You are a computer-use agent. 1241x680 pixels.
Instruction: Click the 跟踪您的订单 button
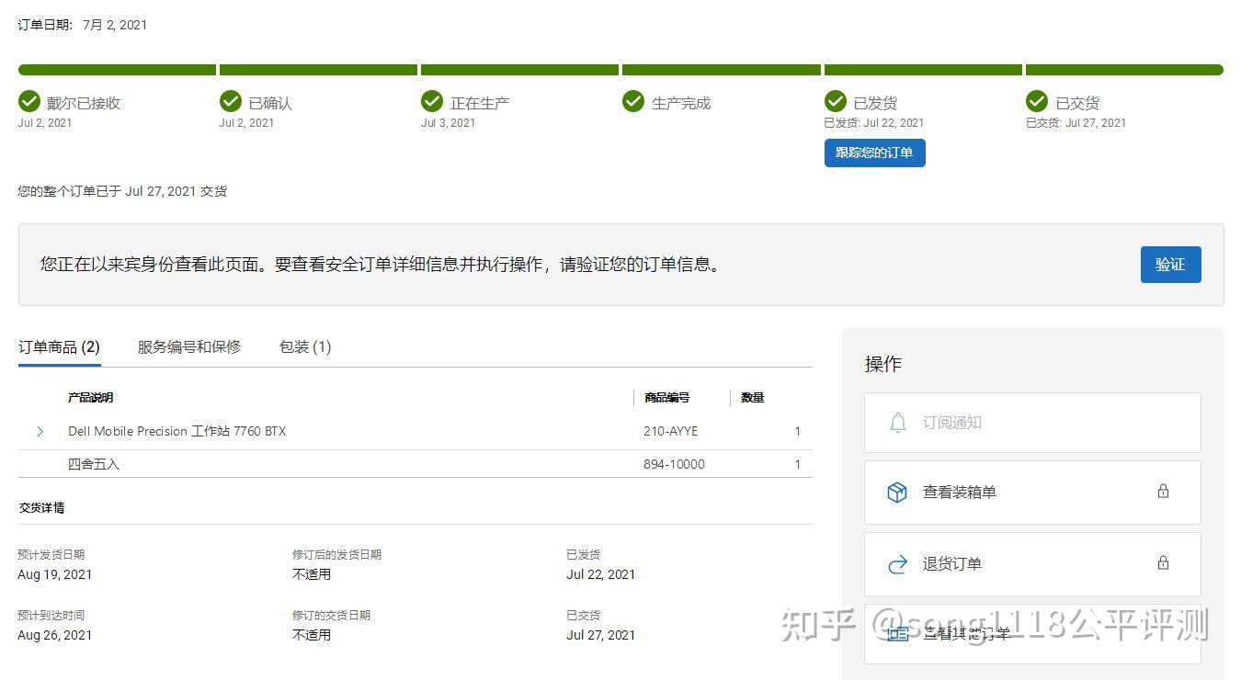click(x=874, y=153)
